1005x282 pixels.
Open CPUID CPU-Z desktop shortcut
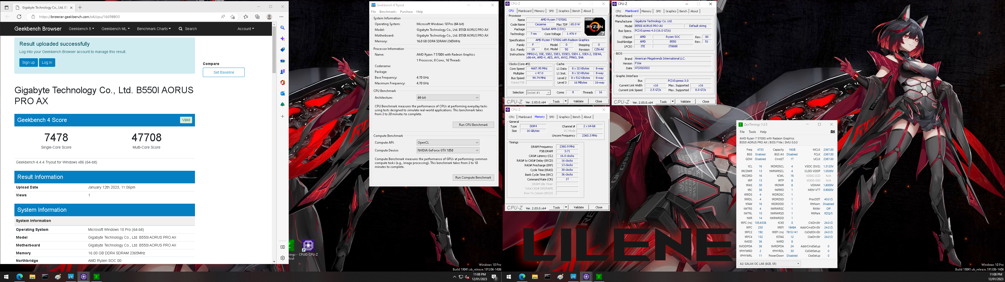308,248
